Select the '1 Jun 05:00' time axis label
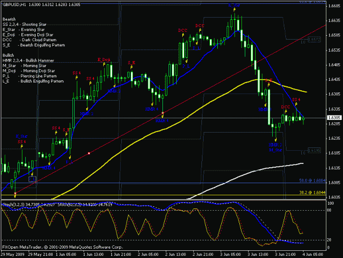 pos(66,255)
